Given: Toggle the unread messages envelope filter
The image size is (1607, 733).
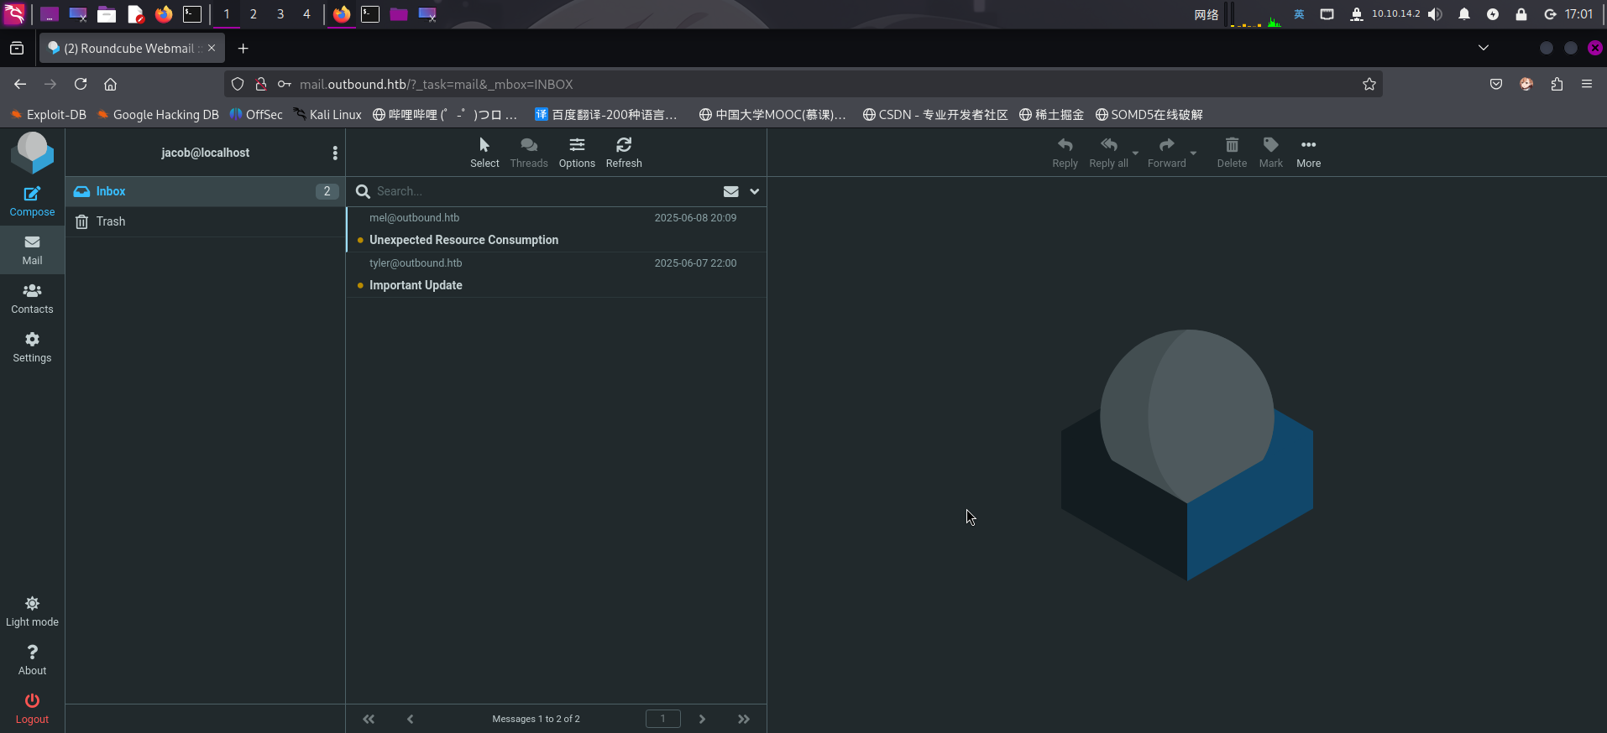Looking at the screenshot, I should [730, 191].
